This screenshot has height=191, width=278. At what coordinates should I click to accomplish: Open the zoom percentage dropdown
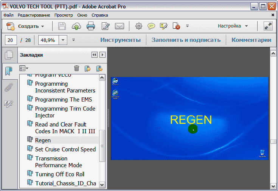click(63, 40)
